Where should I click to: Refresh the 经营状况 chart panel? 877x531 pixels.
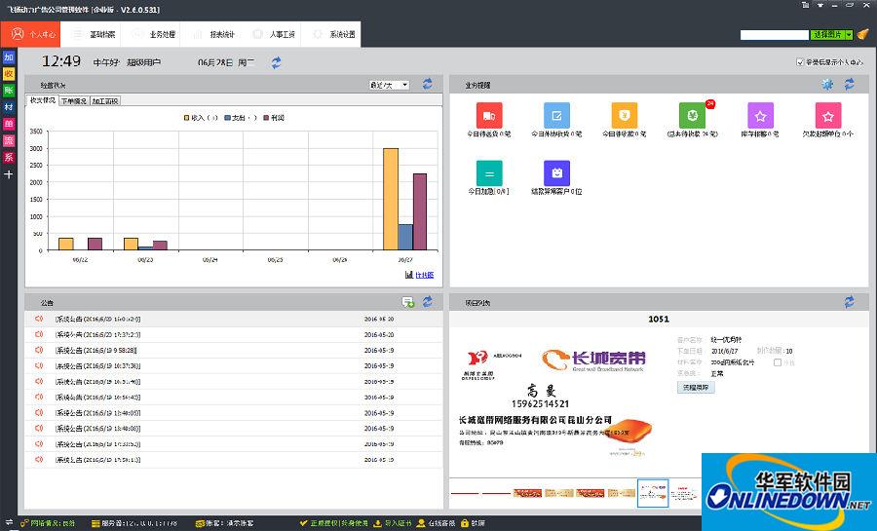(428, 84)
